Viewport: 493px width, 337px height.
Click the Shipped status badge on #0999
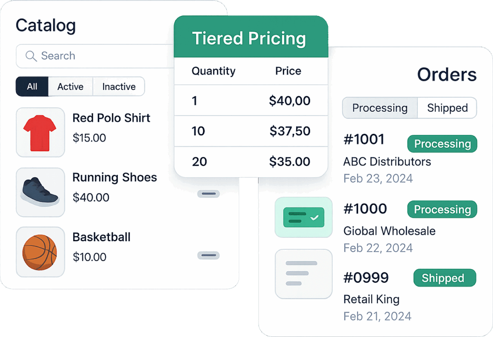click(443, 278)
